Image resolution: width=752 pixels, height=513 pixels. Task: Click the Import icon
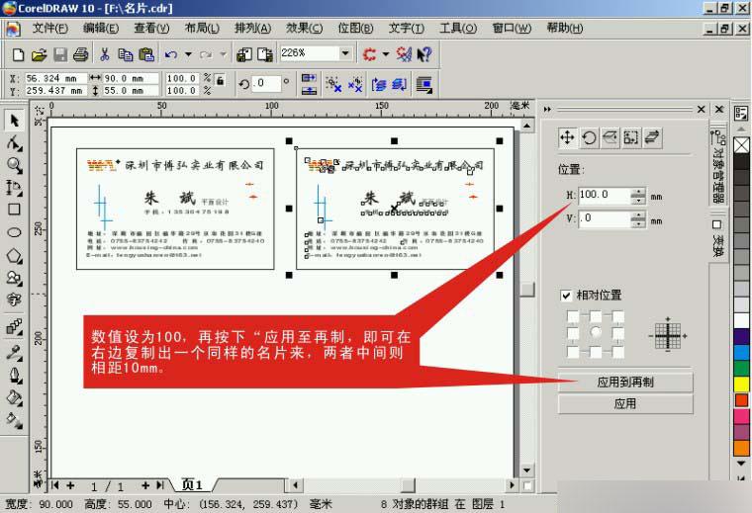244,54
